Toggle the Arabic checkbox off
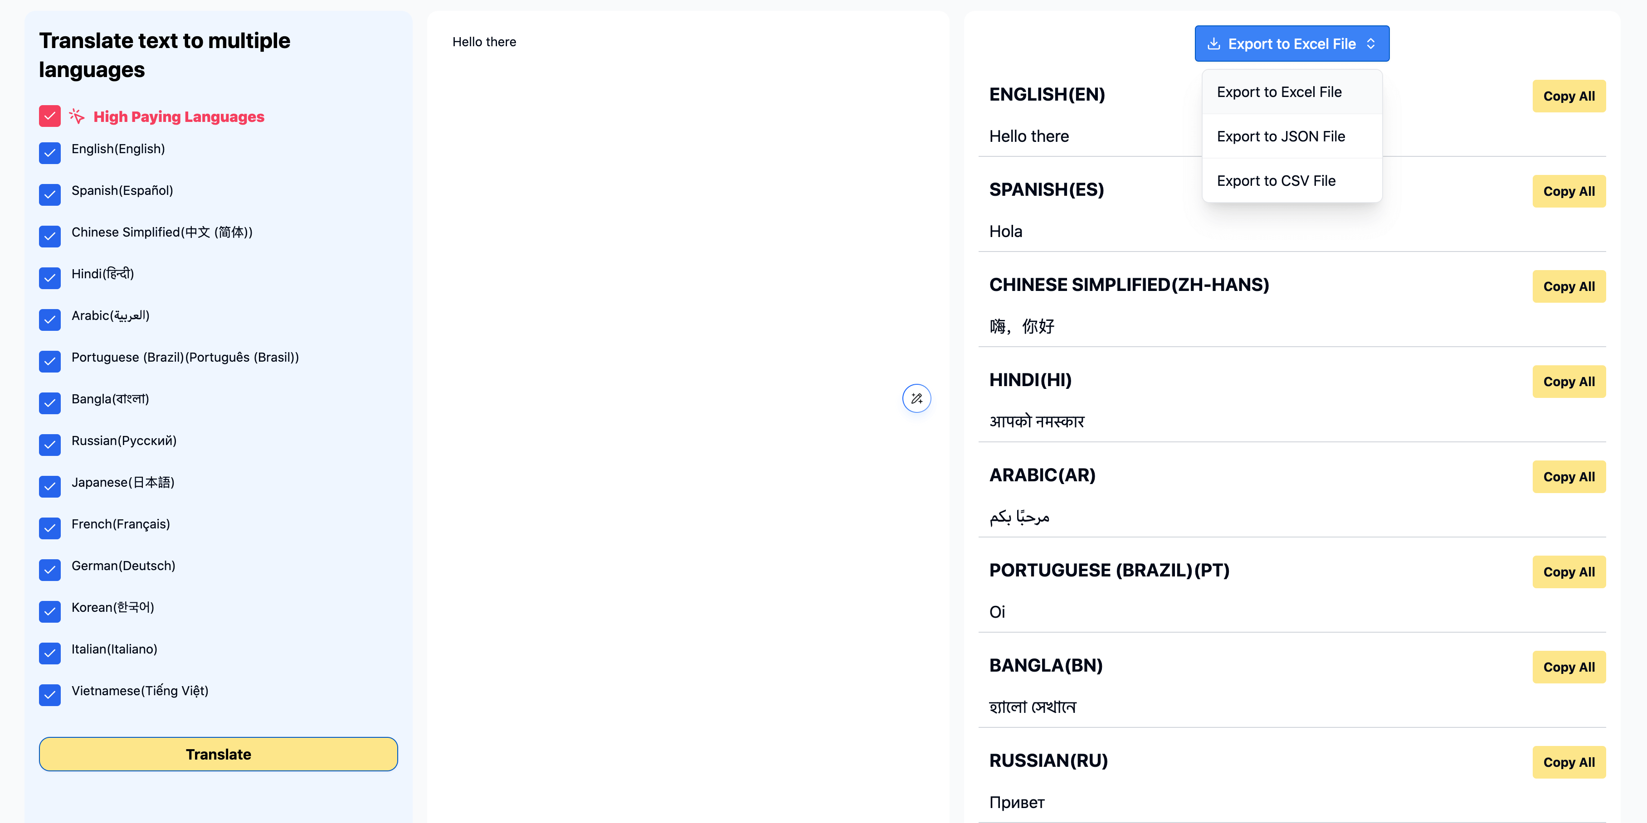 coord(49,320)
